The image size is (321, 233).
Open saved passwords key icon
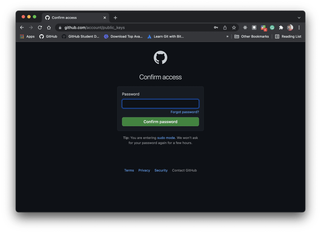[x=216, y=27]
